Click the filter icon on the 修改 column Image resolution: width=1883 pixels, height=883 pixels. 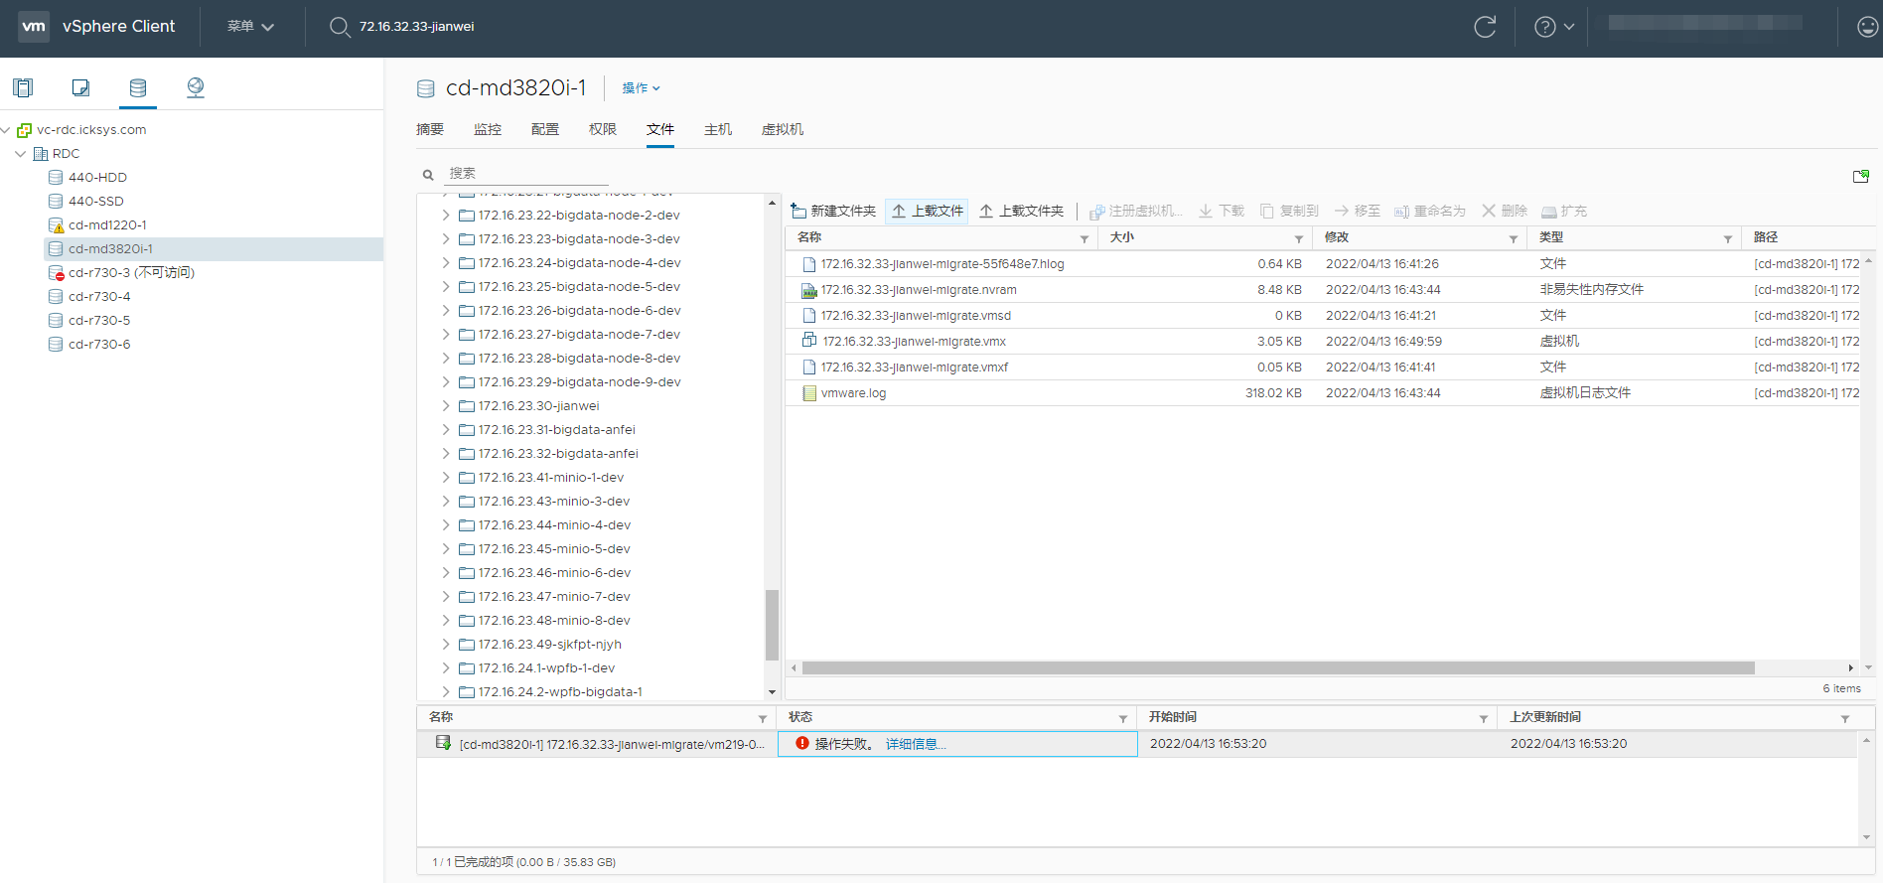click(x=1514, y=239)
